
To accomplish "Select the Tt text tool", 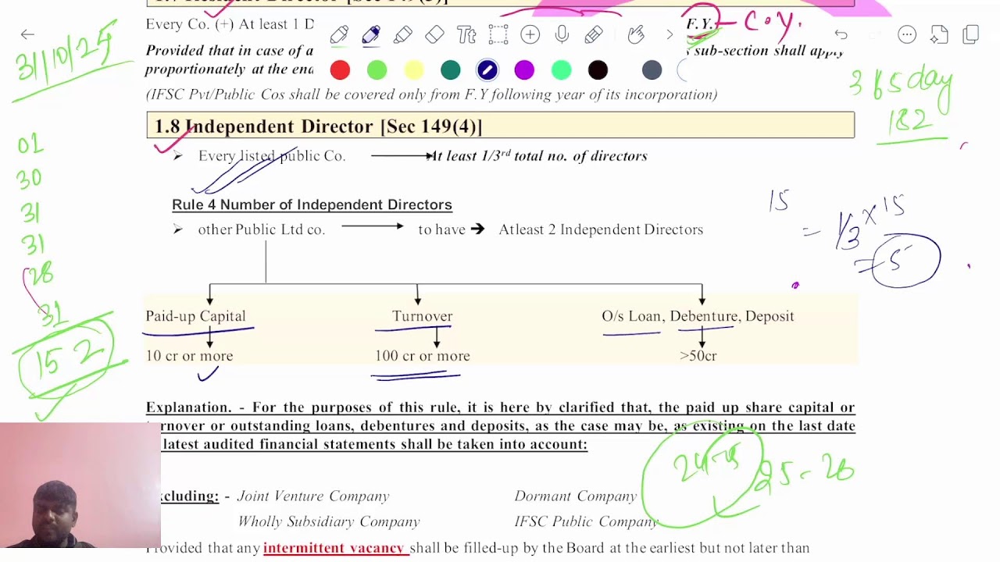I will (x=466, y=34).
